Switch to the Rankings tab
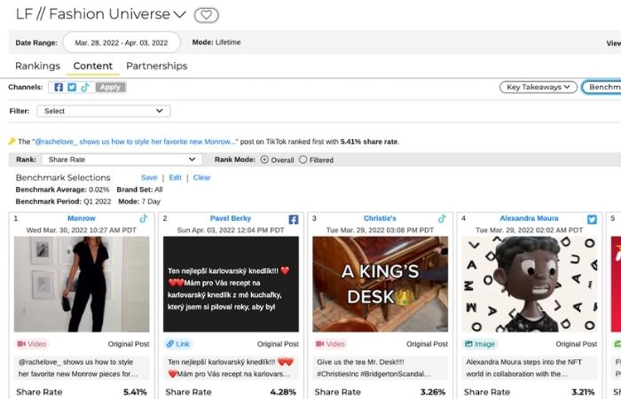The height and width of the screenshot is (399, 621). click(x=37, y=66)
